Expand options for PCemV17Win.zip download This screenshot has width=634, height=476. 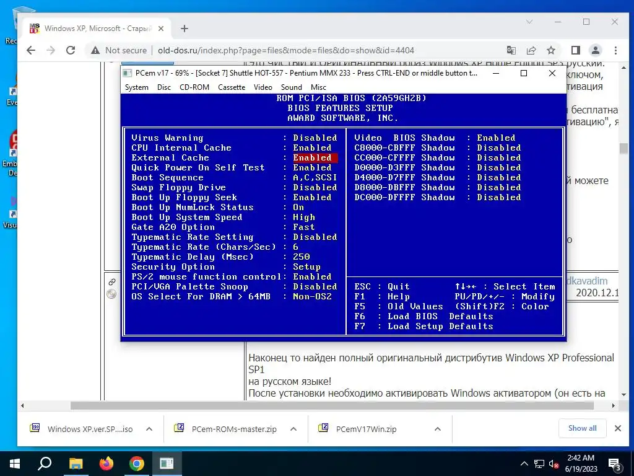tap(438, 429)
